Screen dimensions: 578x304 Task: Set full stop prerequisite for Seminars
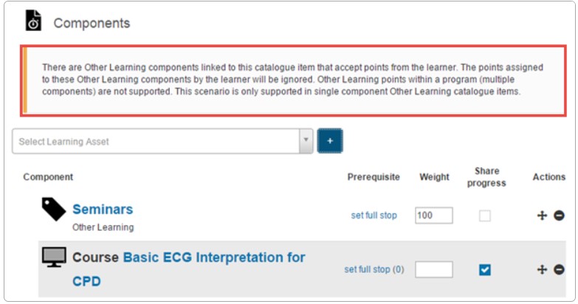point(374,215)
